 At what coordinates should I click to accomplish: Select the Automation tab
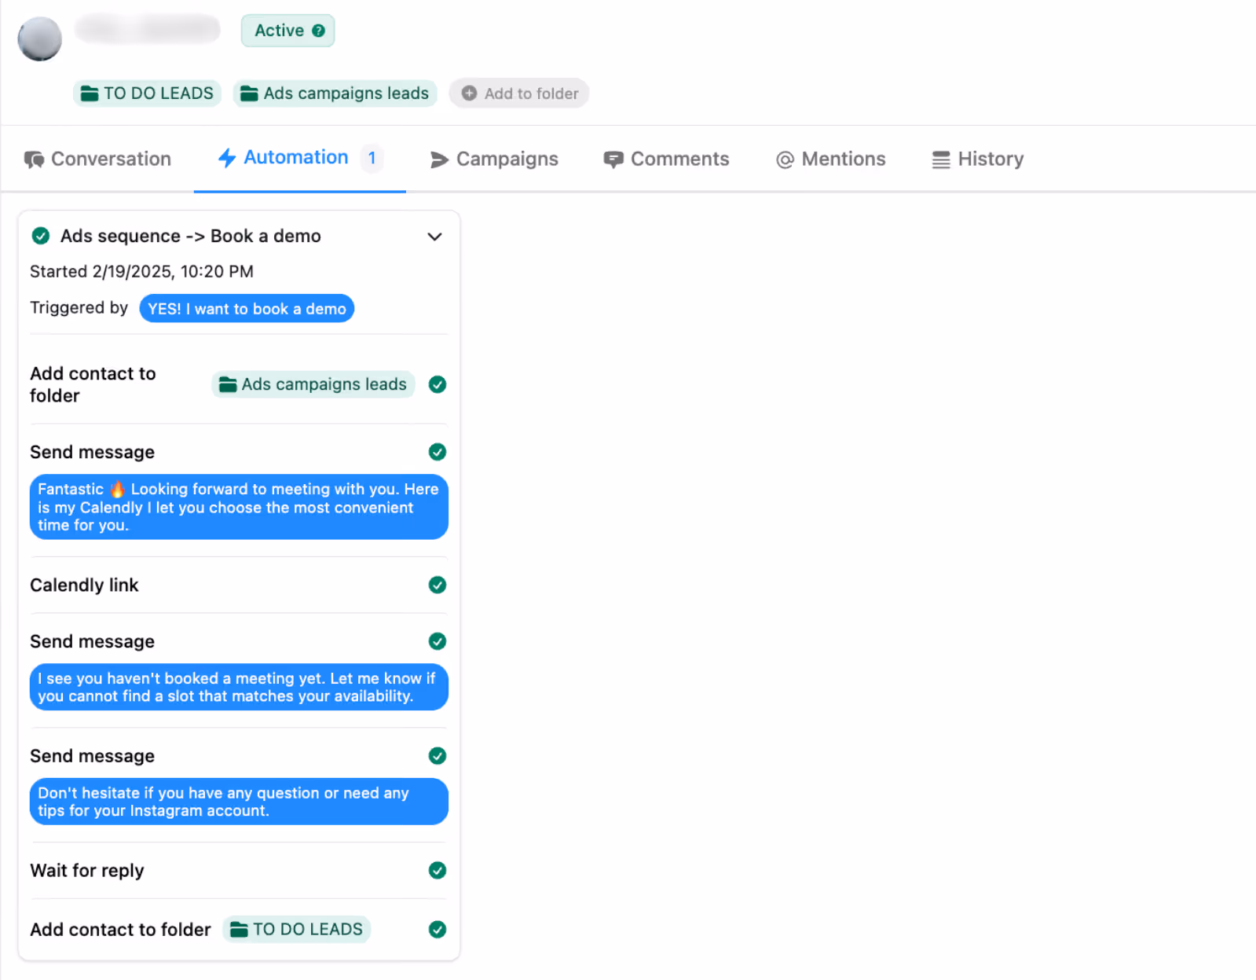click(x=299, y=158)
